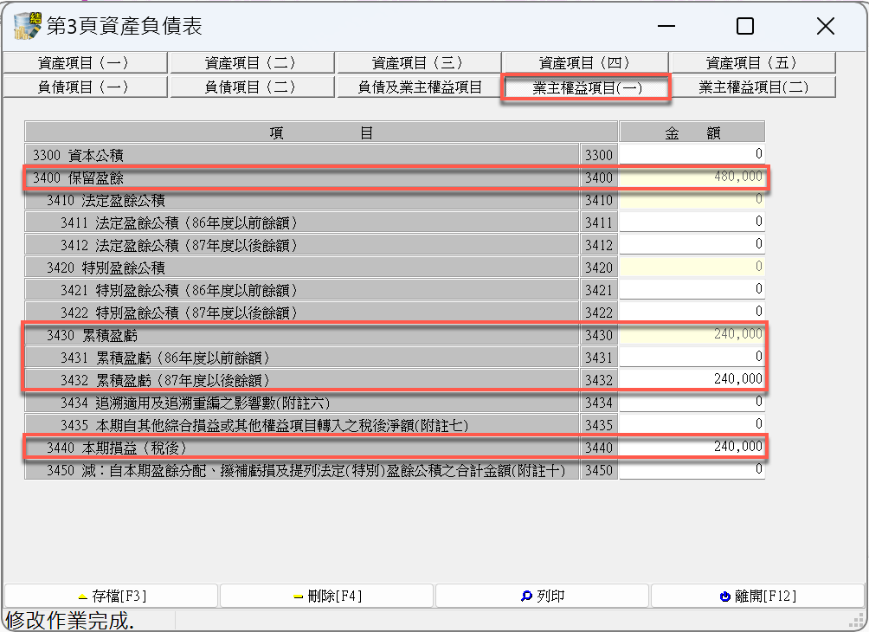Switch to 負債及業主權益項目 tab
Screen dimensions: 869x632
click(x=418, y=87)
